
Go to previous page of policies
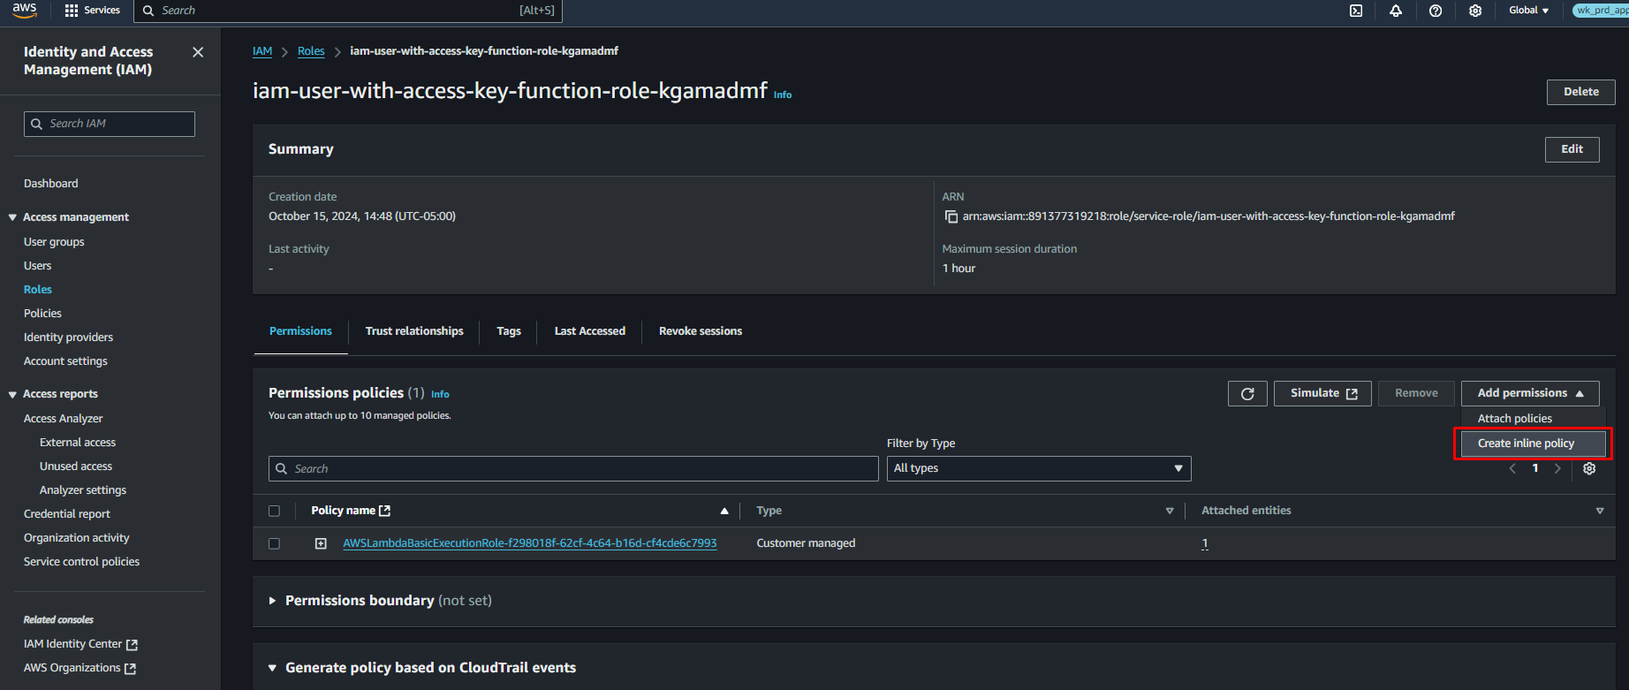click(1512, 468)
